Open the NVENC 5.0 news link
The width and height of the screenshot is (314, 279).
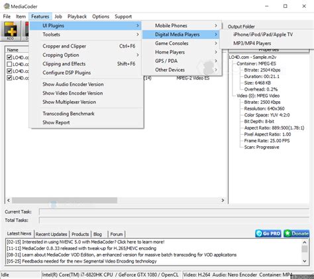[85, 242]
